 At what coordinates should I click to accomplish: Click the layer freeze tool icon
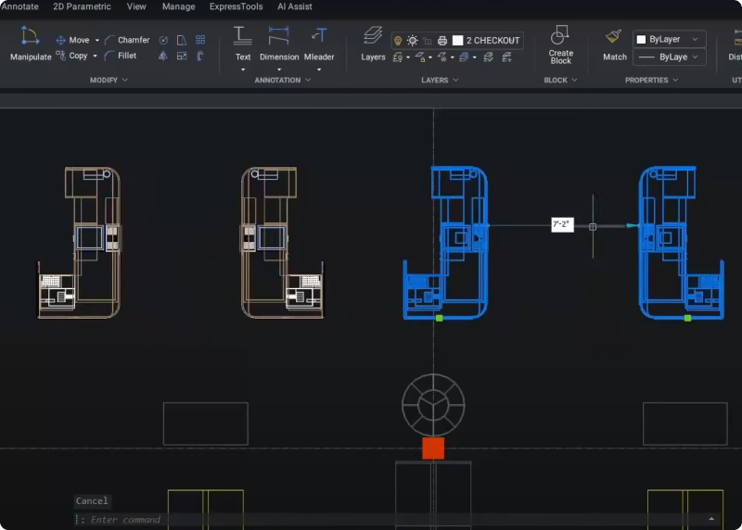(x=442, y=57)
